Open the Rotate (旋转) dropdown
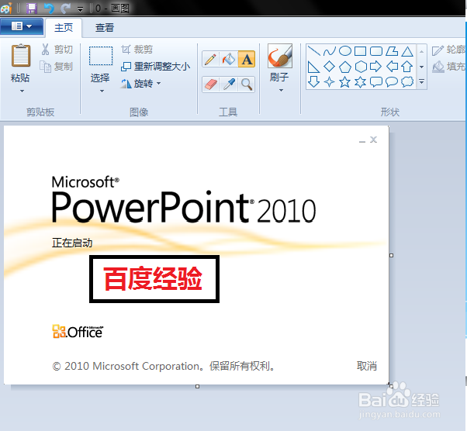Screen dimensions: 467x431 pyautogui.click(x=140, y=84)
